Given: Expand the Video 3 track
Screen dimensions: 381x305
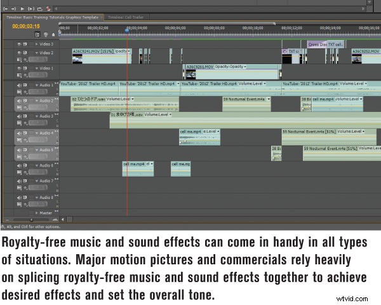Looking at the screenshot, I should 37,44.
